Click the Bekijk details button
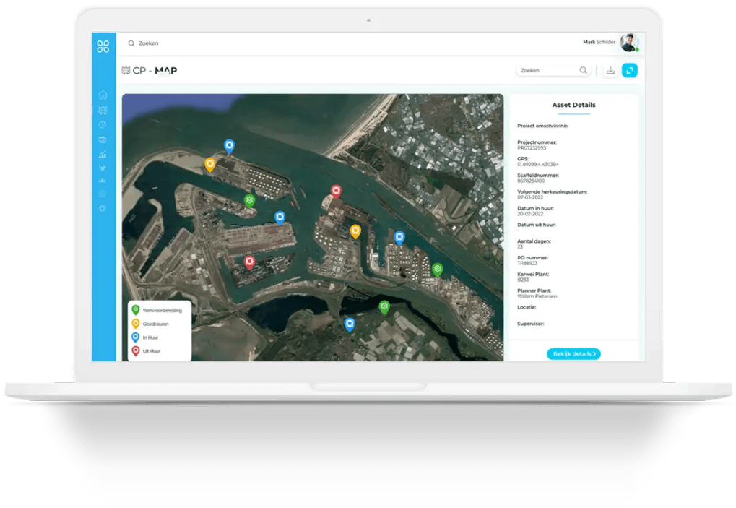This screenshot has height=508, width=736. [x=573, y=354]
